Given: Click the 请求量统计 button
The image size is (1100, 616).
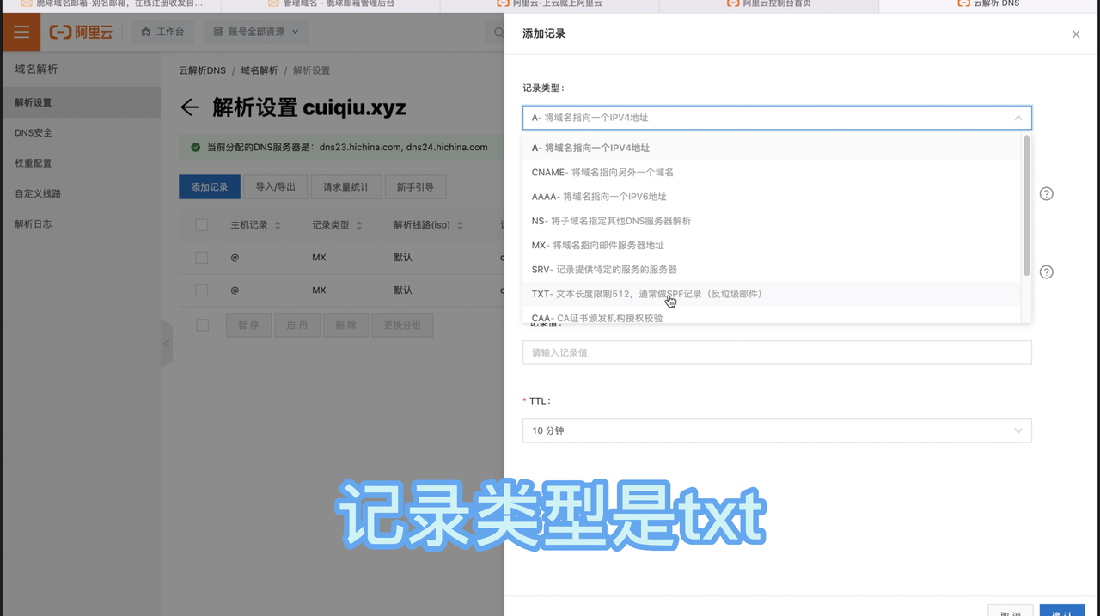Looking at the screenshot, I should point(346,186).
